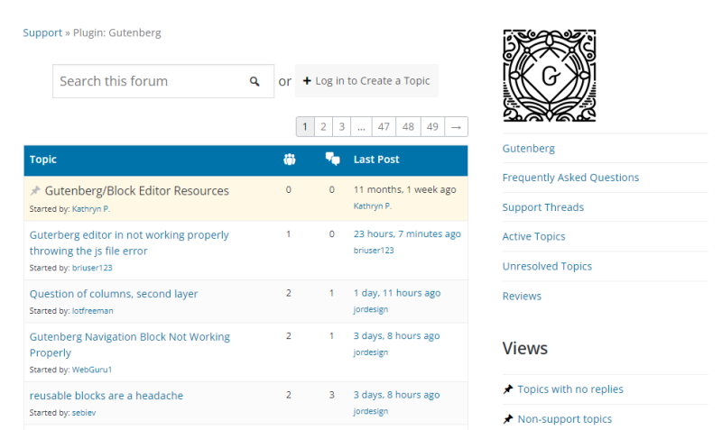
Task: Click the replies column header icon
Action: click(332, 160)
